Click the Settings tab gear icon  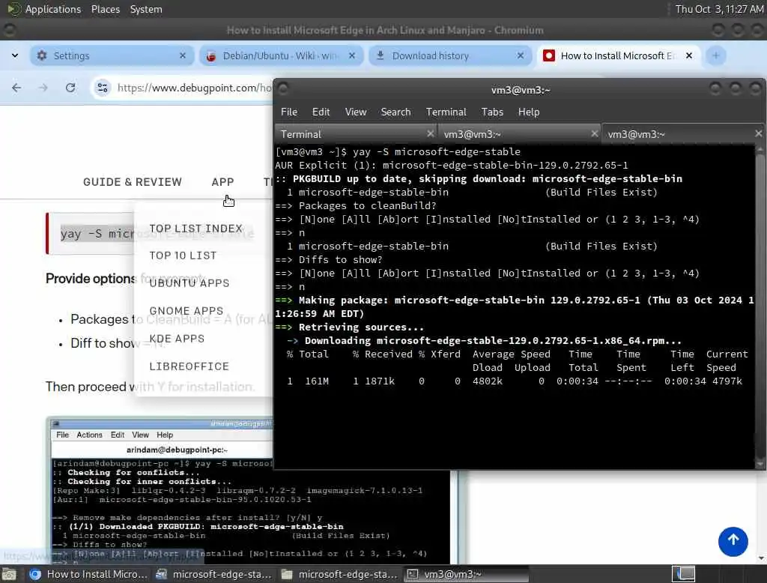(x=42, y=55)
